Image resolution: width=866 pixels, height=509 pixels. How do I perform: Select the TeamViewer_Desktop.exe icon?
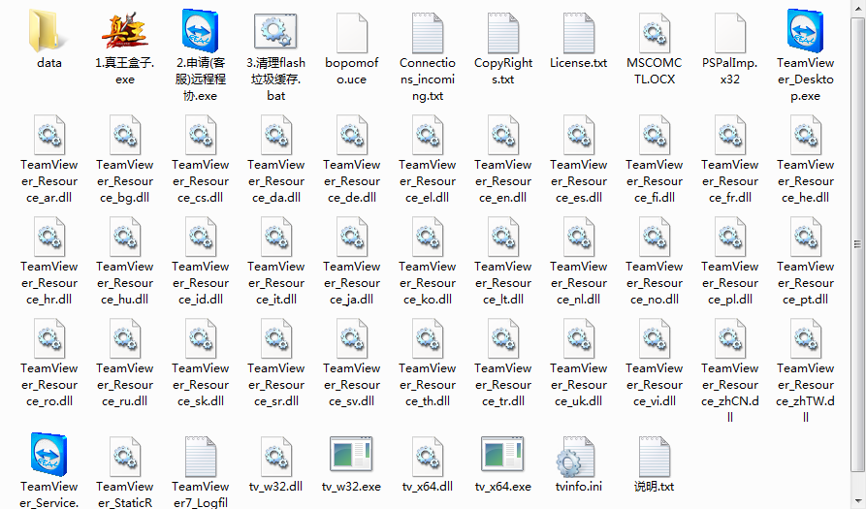tap(806, 31)
